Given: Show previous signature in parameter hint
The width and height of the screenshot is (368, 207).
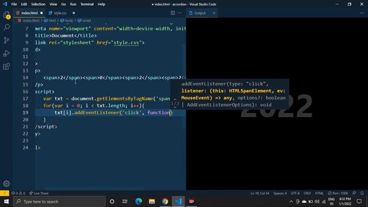Looking at the screenshot, I should pos(175,99).
